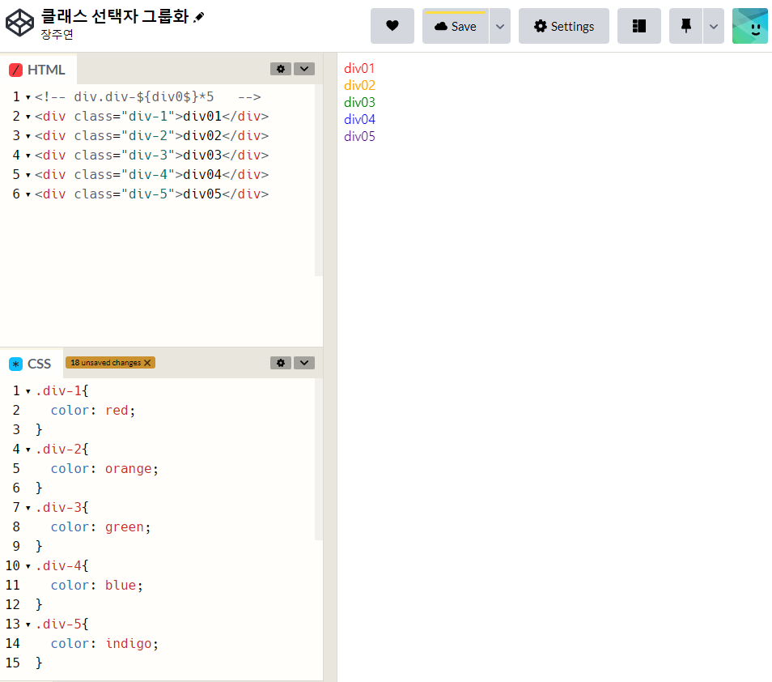Place cursor on 'color: orange;' line
The height and width of the screenshot is (682, 772).
pyautogui.click(x=104, y=468)
